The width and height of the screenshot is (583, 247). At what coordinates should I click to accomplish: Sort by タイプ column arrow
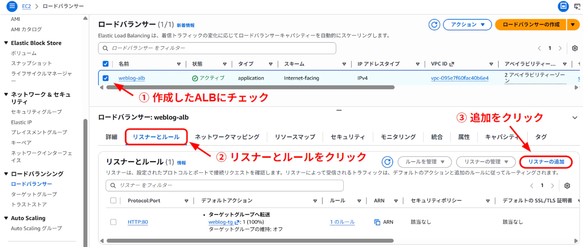click(271, 64)
